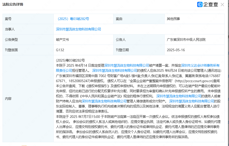Click the 其他民事 value cell
Viewport: 229px width, 146px height.
194,19
